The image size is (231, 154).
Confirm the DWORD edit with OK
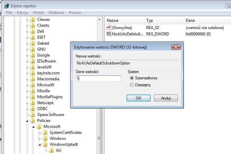pos(138,98)
